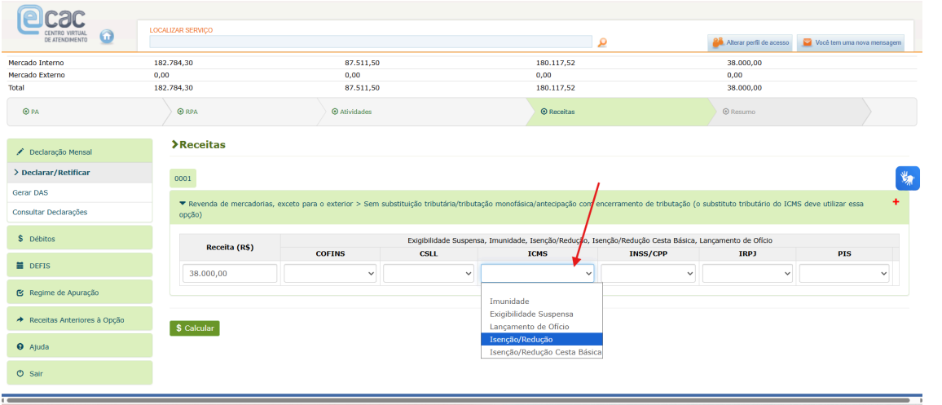The height and width of the screenshot is (405, 942).
Task: Open the CSLL dropdown
Action: (429, 274)
